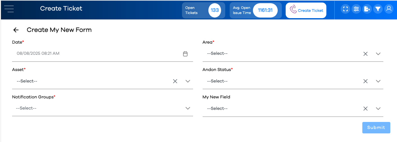Viewport: 397px width, 142px height.
Task: Click the My New Field label
Action: click(x=216, y=97)
